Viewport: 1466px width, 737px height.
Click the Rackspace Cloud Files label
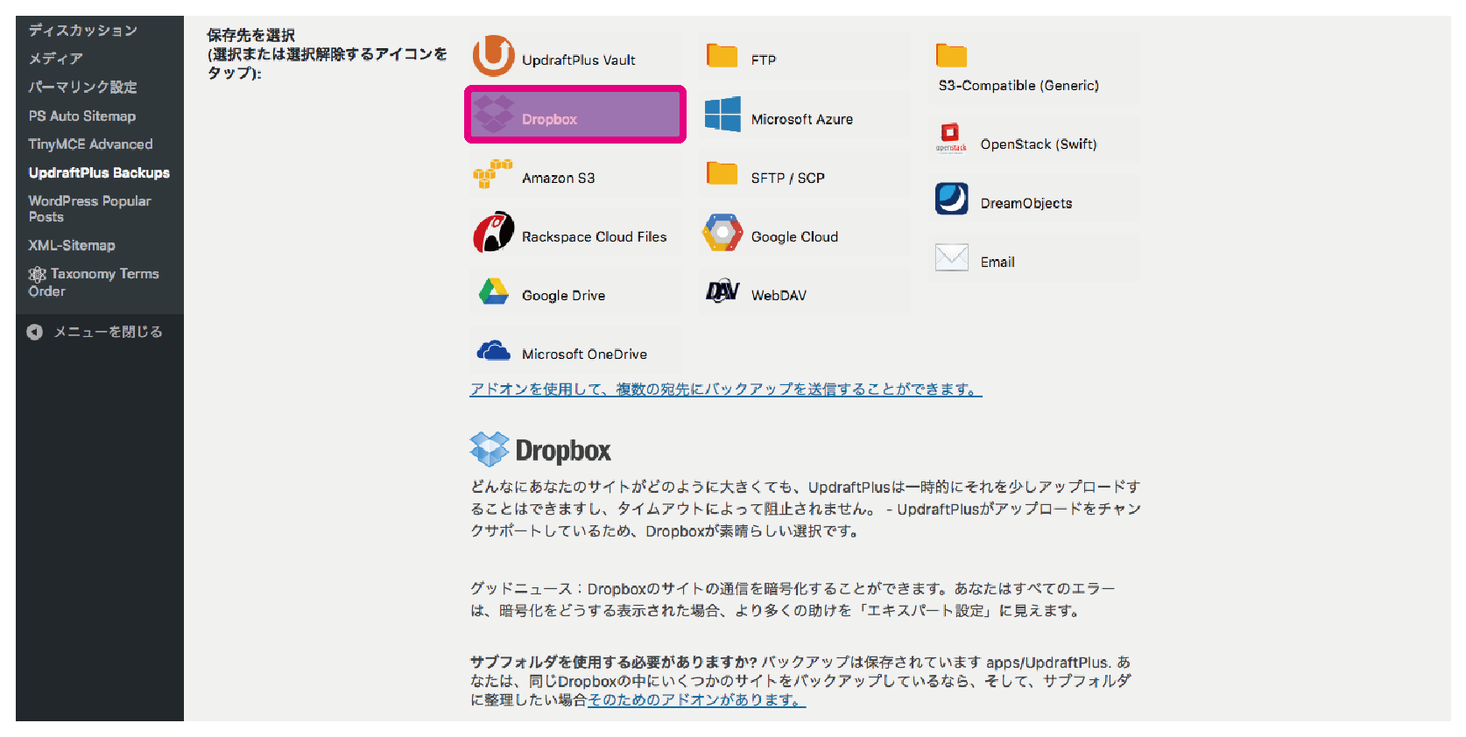[x=595, y=236]
